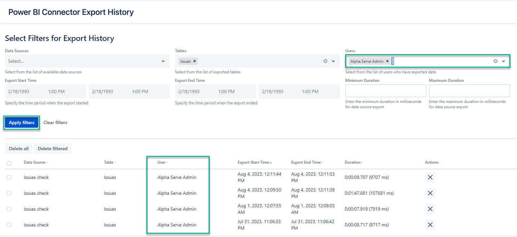Click the 'Actions' column header
The width and height of the screenshot is (517, 237).
click(432, 162)
